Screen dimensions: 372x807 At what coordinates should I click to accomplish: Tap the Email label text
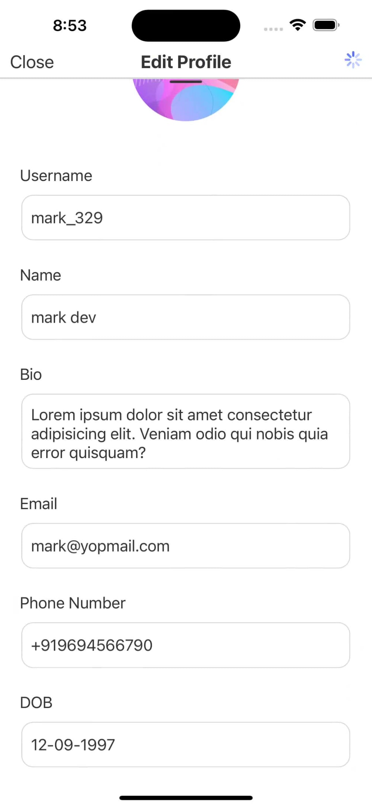[39, 504]
